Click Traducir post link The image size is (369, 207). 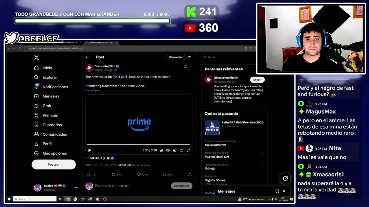tap(93, 90)
